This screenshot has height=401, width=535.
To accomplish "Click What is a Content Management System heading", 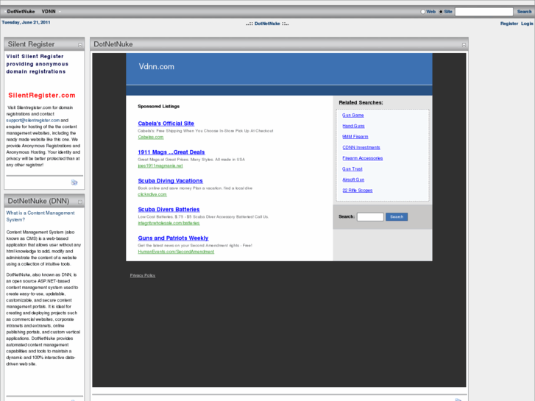I will tap(40, 216).
